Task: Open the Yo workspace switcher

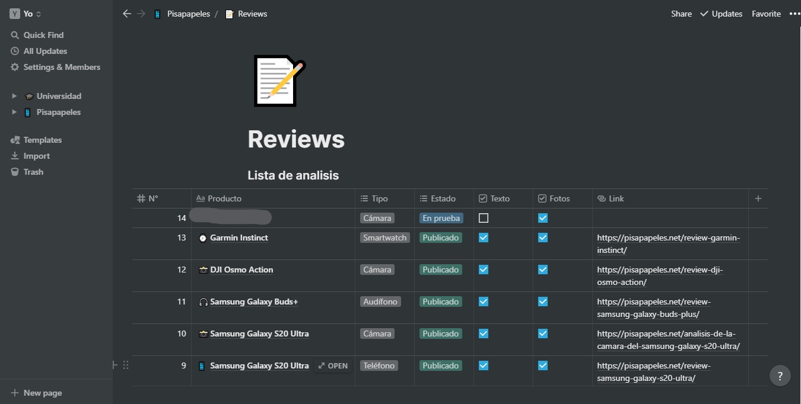Action: click(27, 14)
